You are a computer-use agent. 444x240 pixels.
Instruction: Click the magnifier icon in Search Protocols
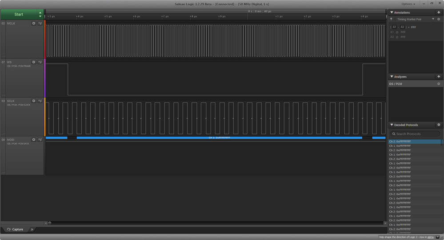[394, 134]
